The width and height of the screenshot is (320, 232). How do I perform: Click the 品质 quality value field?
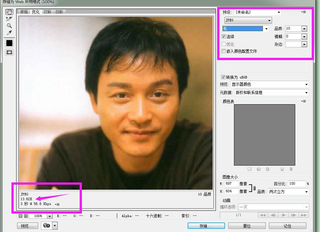(x=293, y=29)
